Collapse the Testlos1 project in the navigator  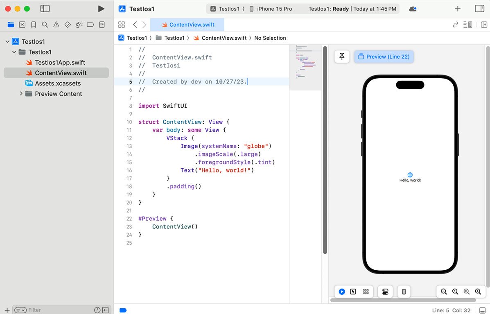7,41
